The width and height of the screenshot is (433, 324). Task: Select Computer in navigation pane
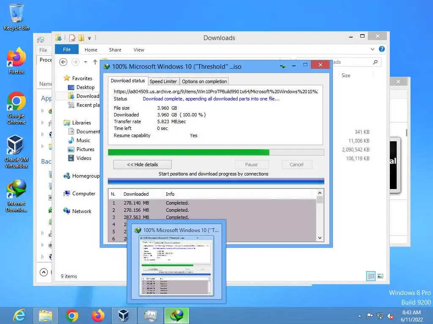(79, 193)
